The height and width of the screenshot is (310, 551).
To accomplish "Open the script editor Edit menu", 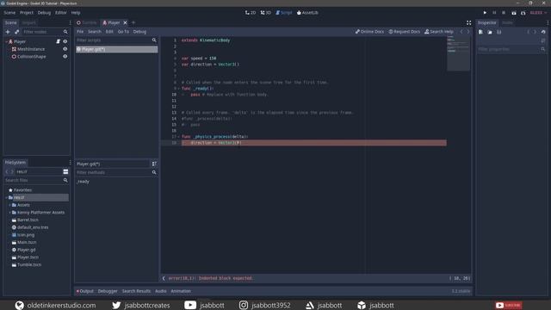I will click(x=109, y=32).
